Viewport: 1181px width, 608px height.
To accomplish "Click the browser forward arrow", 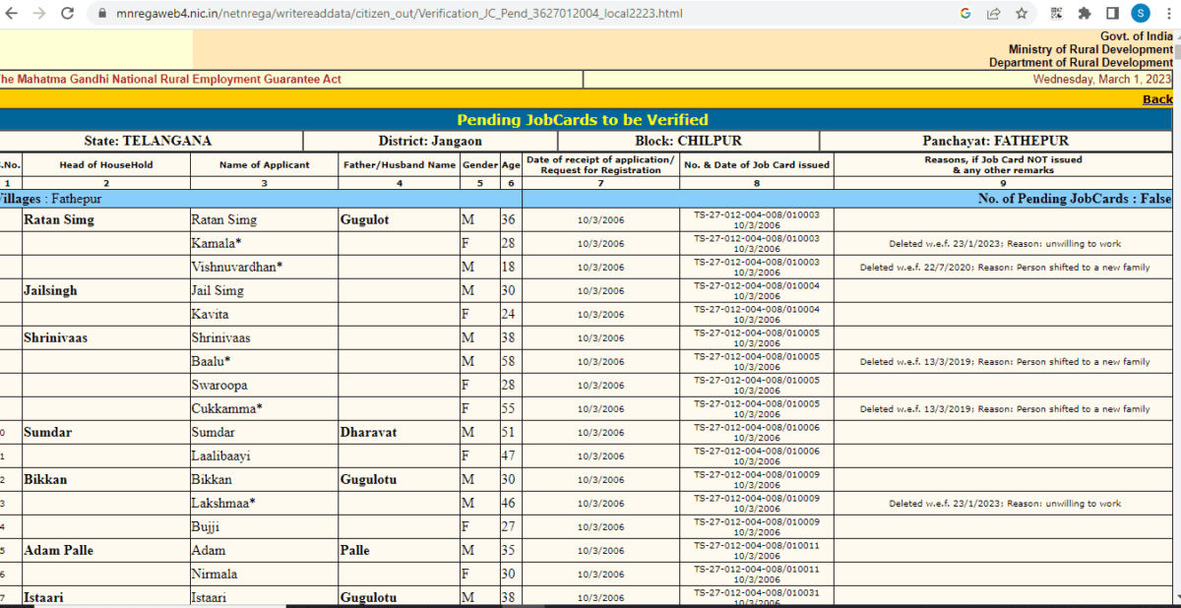I will (x=38, y=13).
